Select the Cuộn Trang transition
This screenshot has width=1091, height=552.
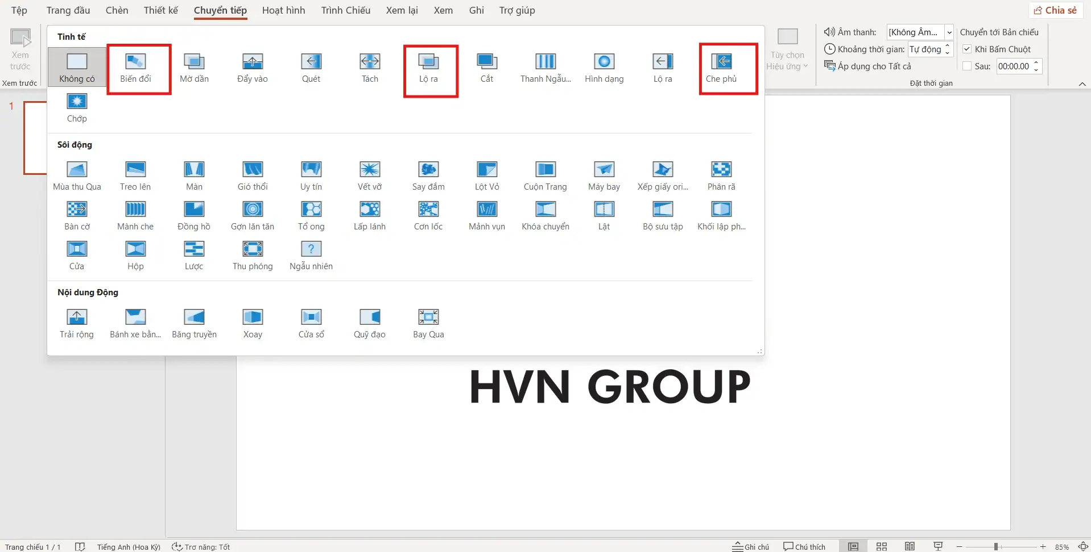(x=545, y=176)
